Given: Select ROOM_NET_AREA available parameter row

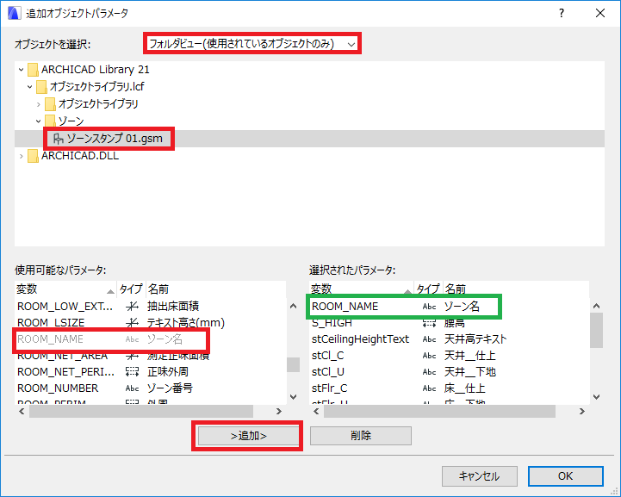Looking at the screenshot, I should point(151,356).
